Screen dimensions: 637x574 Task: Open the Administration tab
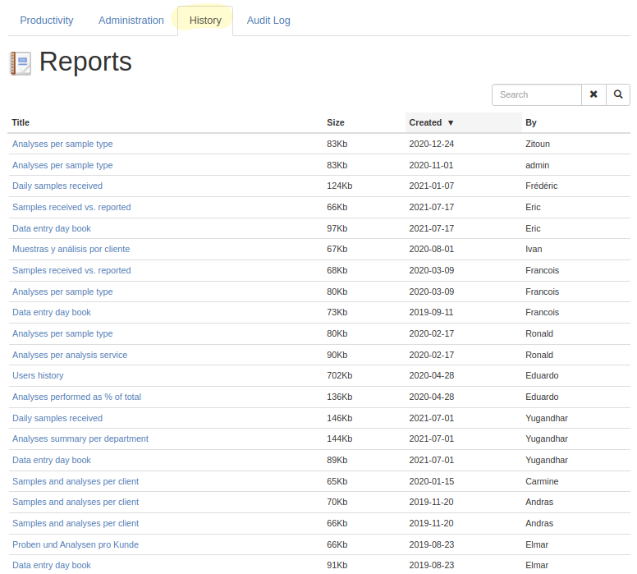[x=131, y=21]
